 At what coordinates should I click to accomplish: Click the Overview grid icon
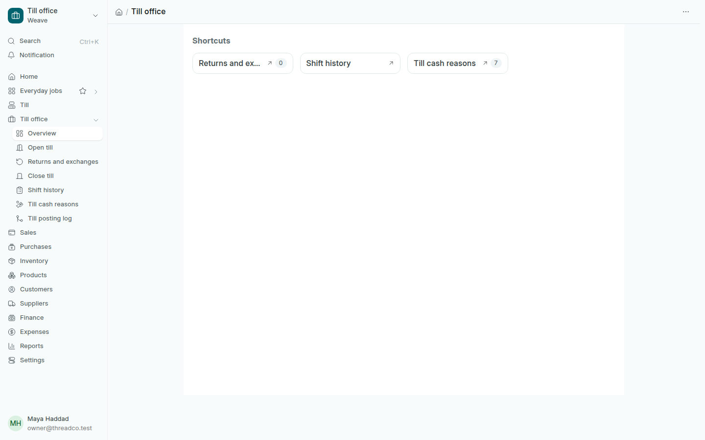[x=20, y=133]
